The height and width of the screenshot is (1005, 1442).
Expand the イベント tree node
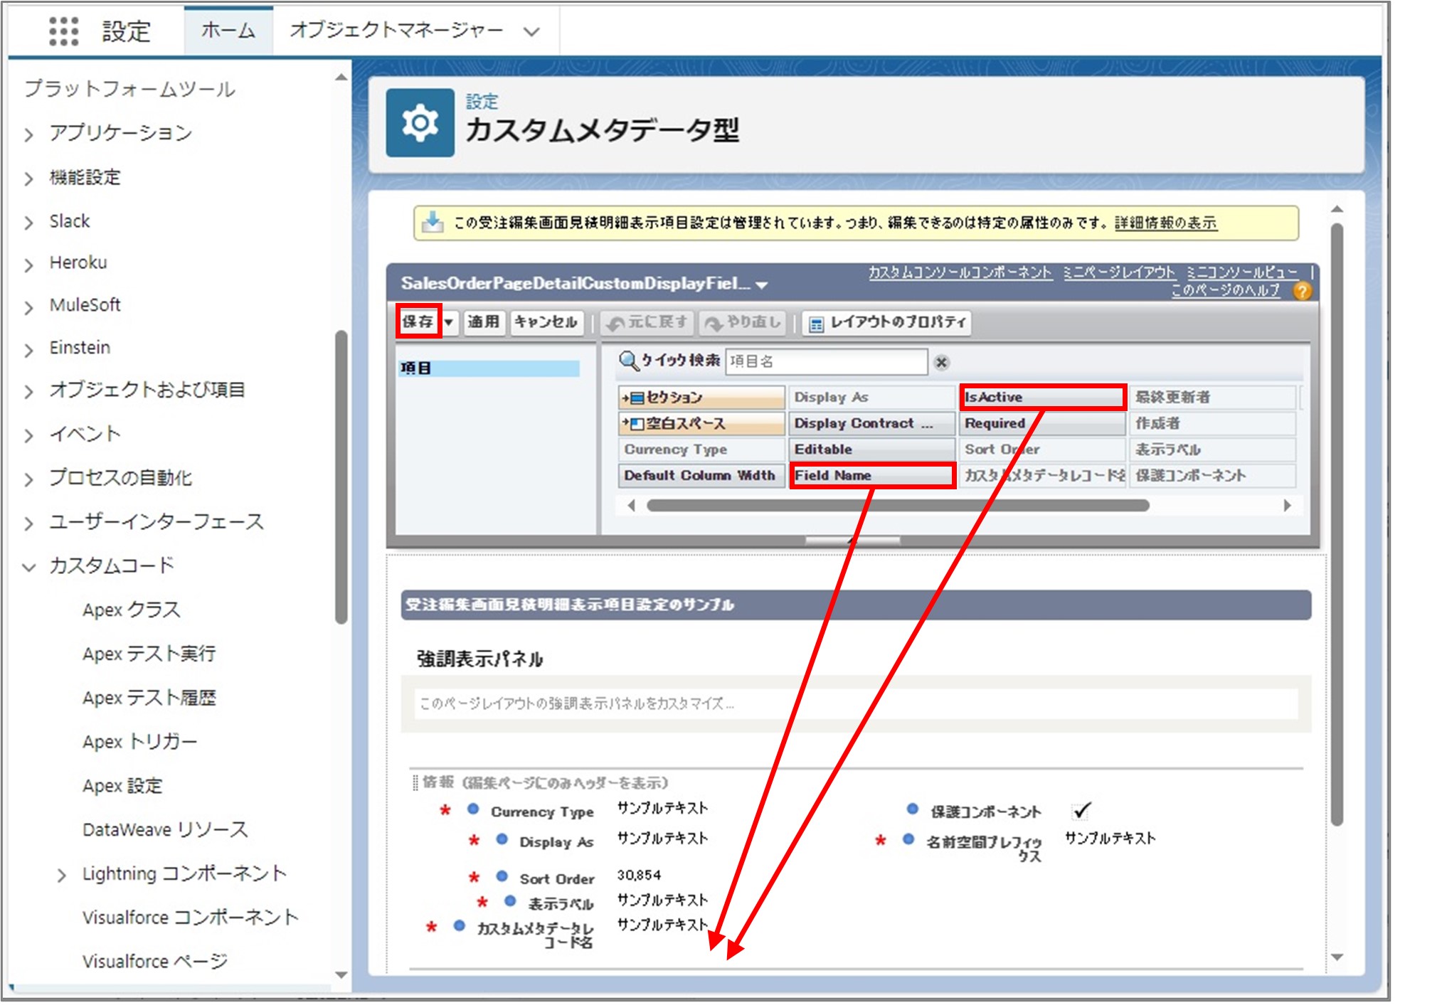point(28,435)
